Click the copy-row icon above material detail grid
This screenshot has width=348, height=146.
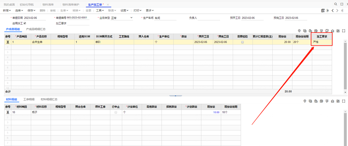310,101
